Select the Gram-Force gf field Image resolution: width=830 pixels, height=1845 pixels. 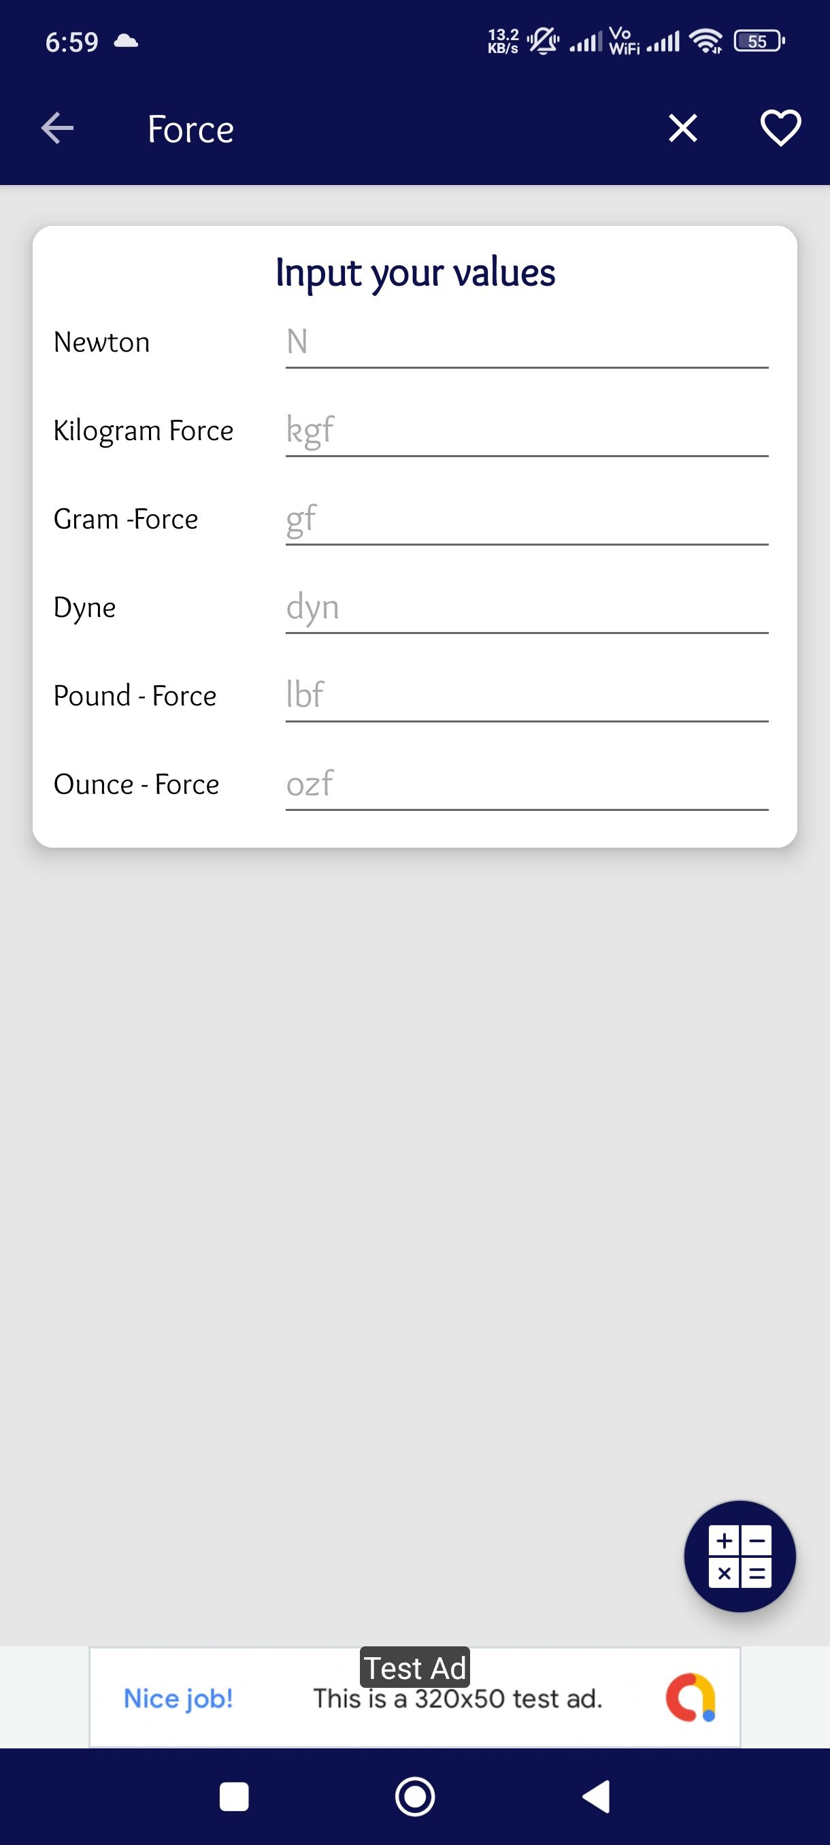527,519
